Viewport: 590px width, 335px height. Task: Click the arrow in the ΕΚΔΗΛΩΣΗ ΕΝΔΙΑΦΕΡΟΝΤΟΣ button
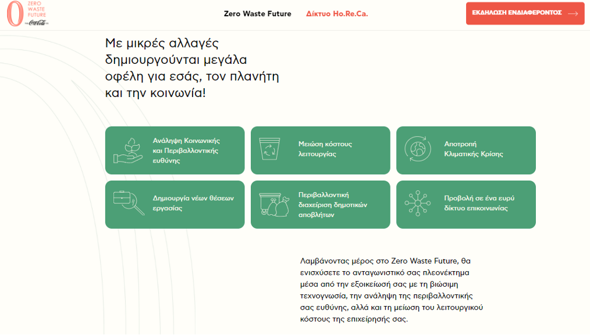(573, 13)
